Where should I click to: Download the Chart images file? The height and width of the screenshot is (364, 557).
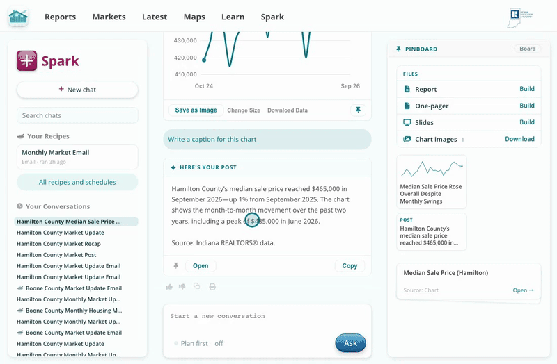pos(519,139)
